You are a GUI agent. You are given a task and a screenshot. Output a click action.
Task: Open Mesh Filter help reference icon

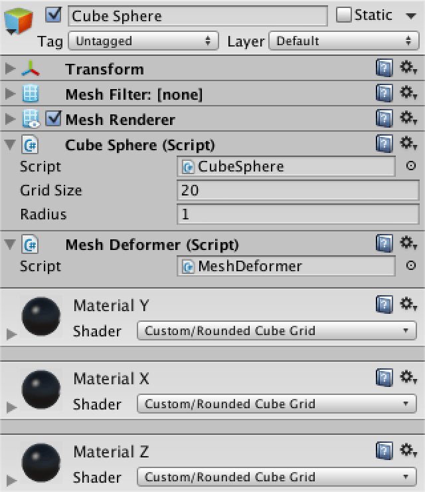(384, 93)
